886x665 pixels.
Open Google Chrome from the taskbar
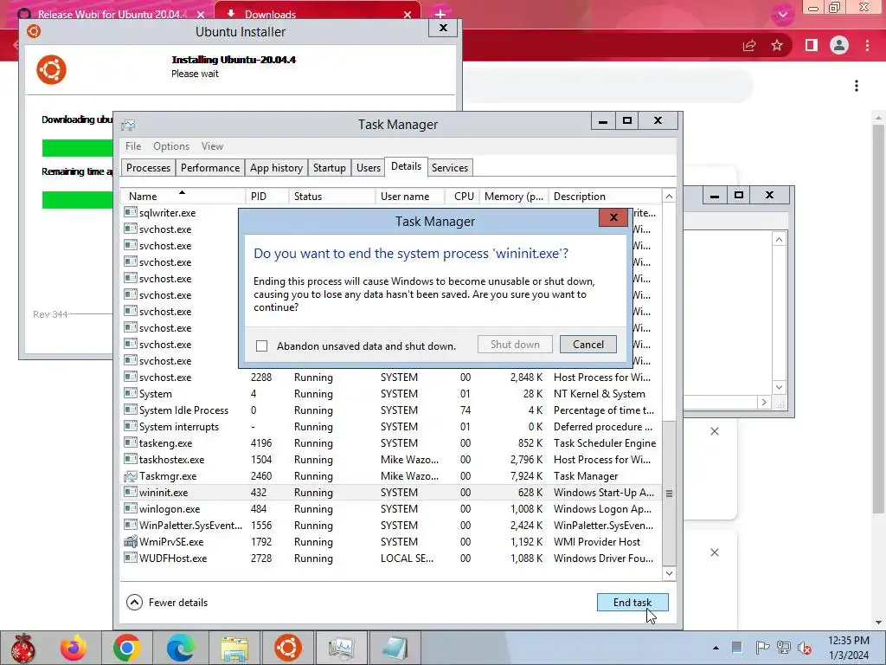[x=126, y=648]
